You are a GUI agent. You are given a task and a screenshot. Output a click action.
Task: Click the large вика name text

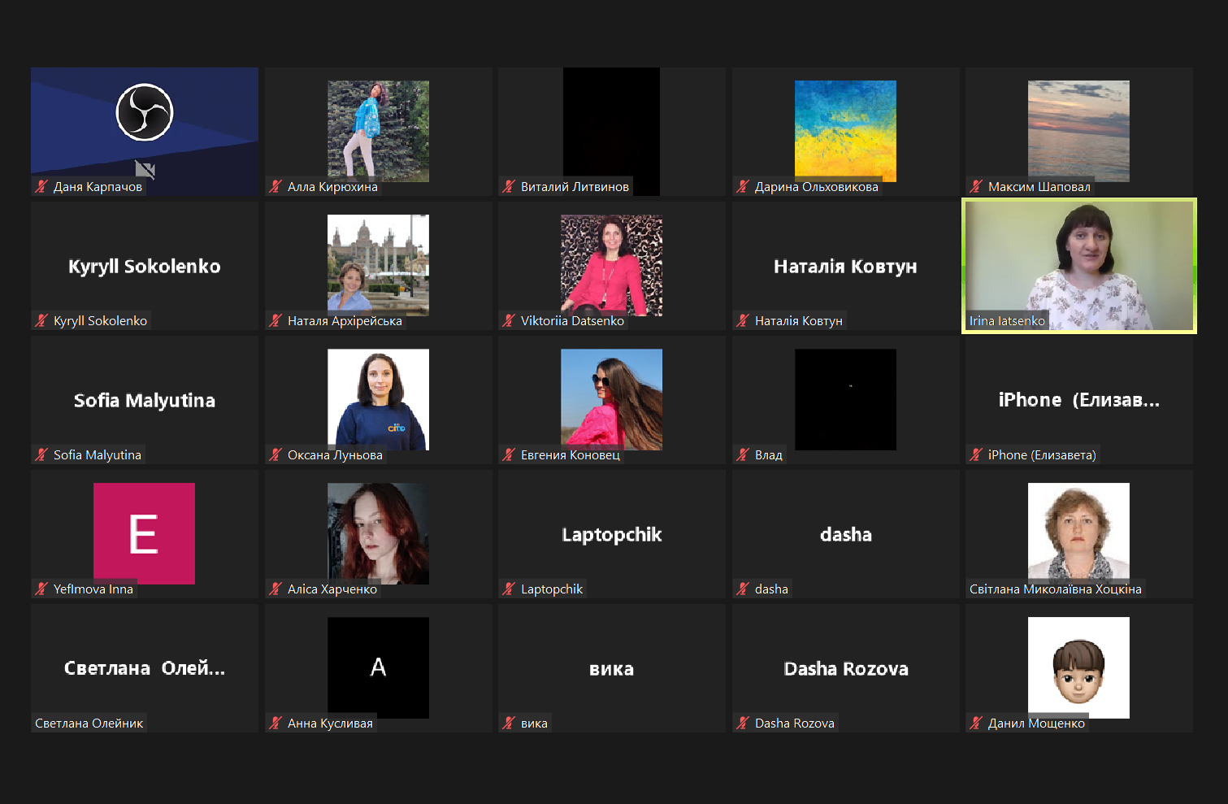point(611,670)
